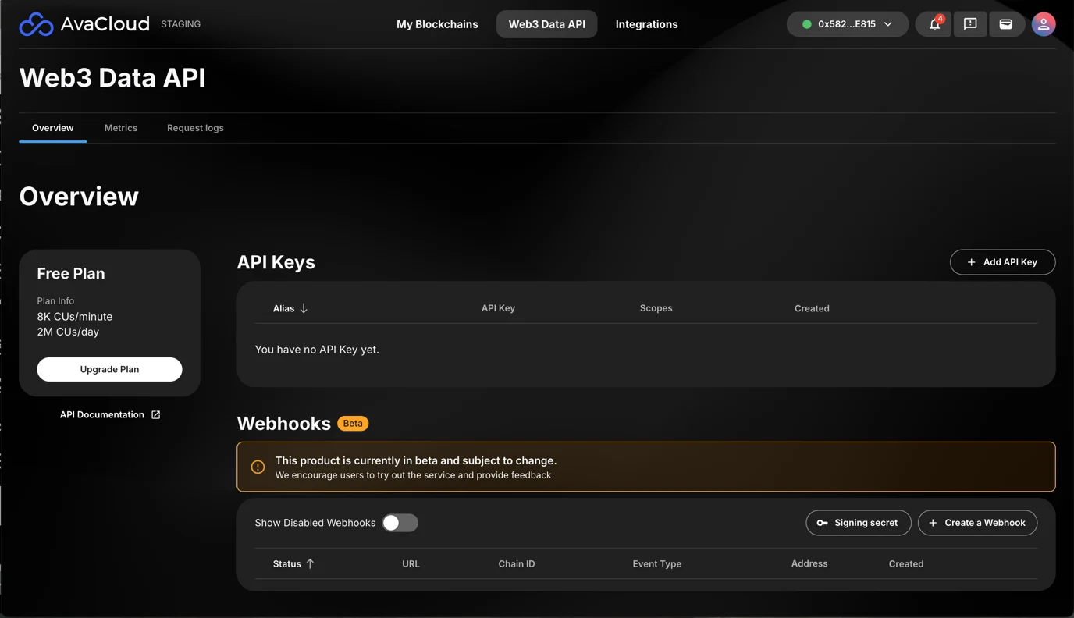This screenshot has height=618, width=1074.
Task: Click the AvaCloud wordmark
Action: coord(105,24)
